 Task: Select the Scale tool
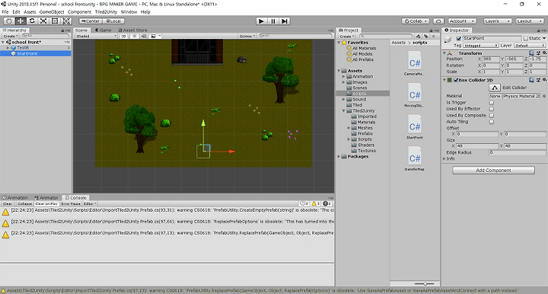43,21
